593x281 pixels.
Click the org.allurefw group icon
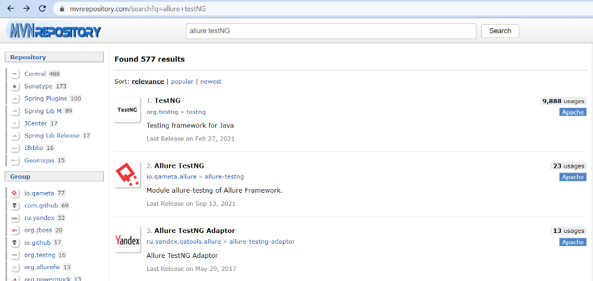click(x=15, y=267)
